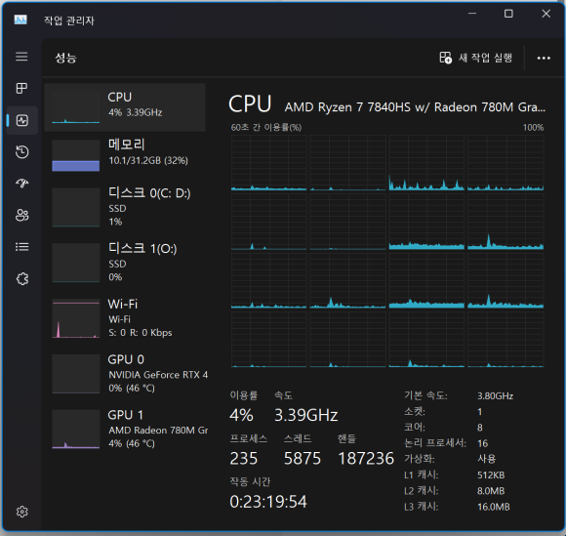Click the L1 캐시 value 512KB
The image size is (566, 536).
click(x=491, y=474)
